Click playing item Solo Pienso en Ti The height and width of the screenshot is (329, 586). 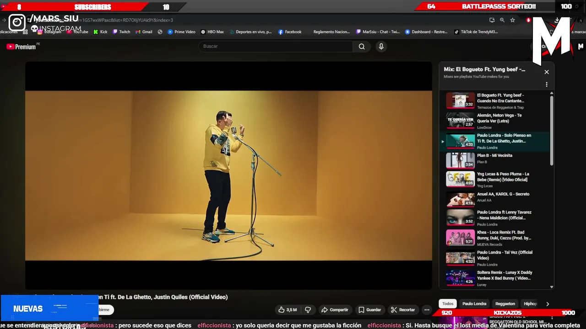495,141
